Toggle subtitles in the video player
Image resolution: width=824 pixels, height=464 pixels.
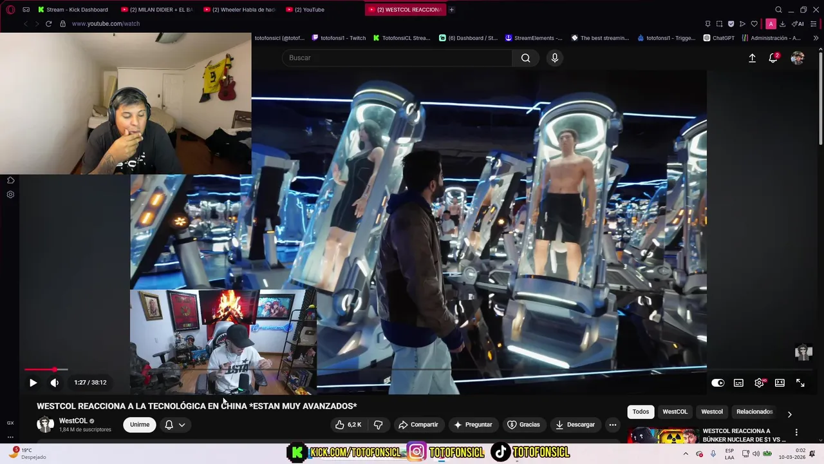pyautogui.click(x=738, y=383)
